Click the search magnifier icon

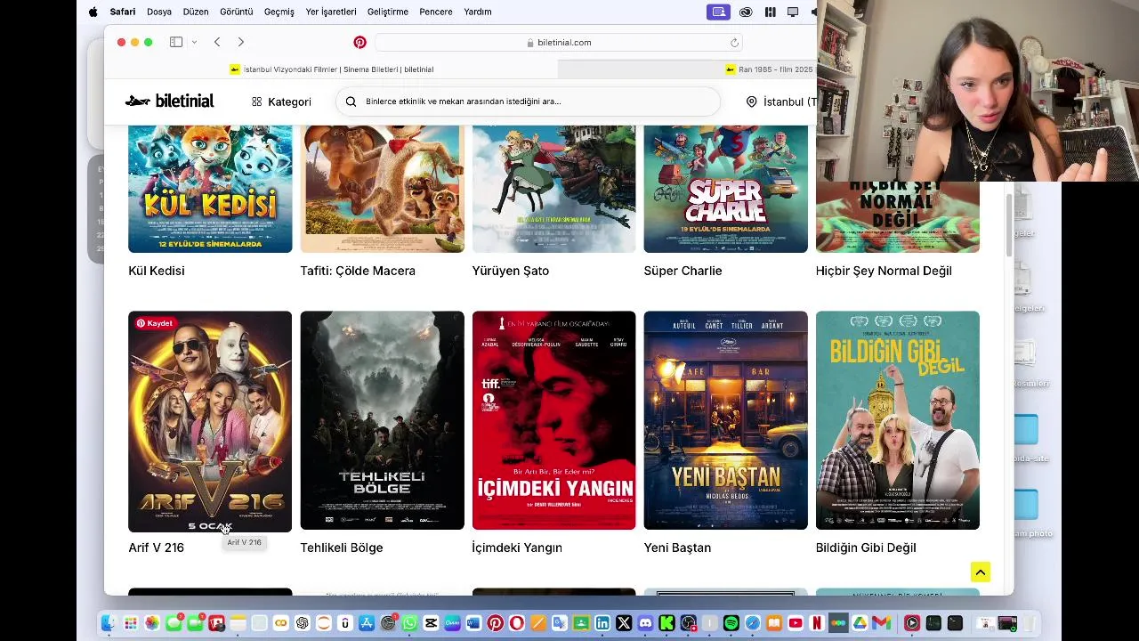(x=351, y=101)
